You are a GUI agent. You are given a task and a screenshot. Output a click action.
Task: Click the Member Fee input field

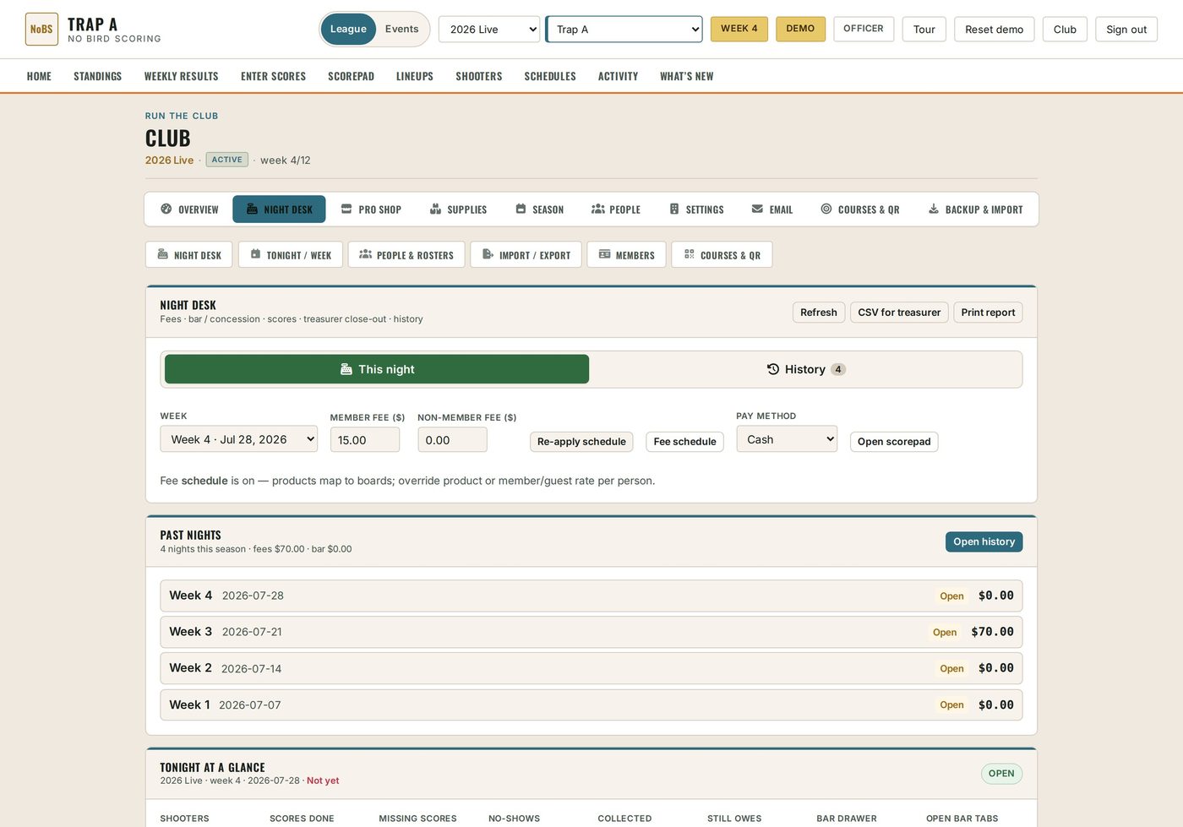click(365, 440)
